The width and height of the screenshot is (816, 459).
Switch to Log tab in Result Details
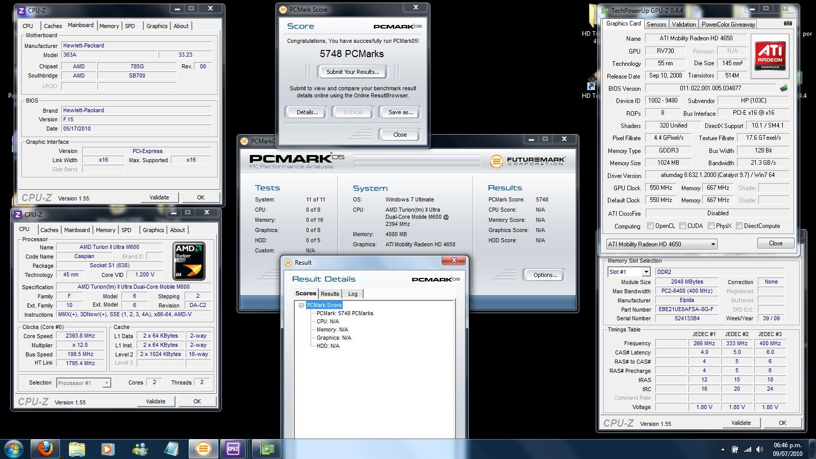[353, 294]
